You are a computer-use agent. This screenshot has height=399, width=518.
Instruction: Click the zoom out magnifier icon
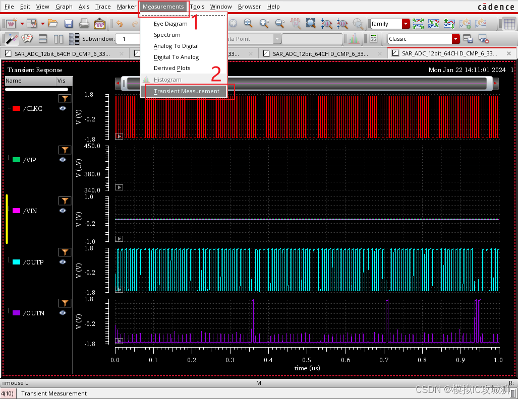tap(280, 23)
